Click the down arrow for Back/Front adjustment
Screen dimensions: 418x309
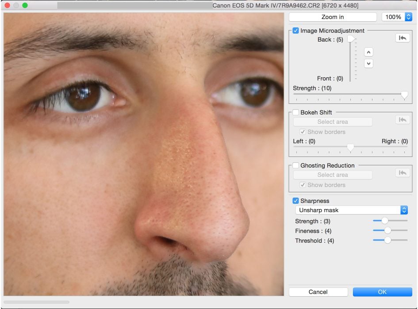coord(368,64)
